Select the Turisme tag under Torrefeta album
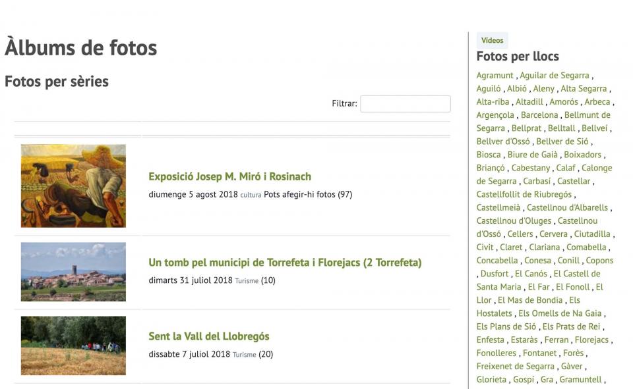 click(247, 281)
